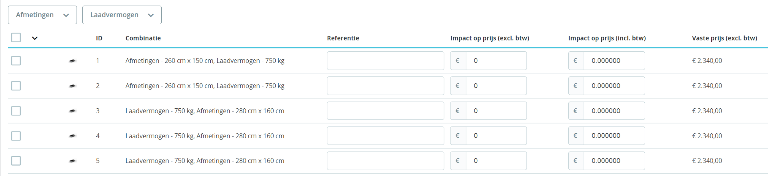The image size is (768, 176).
Task: Select the checkbox for combination ID 3
Action: tap(16, 111)
